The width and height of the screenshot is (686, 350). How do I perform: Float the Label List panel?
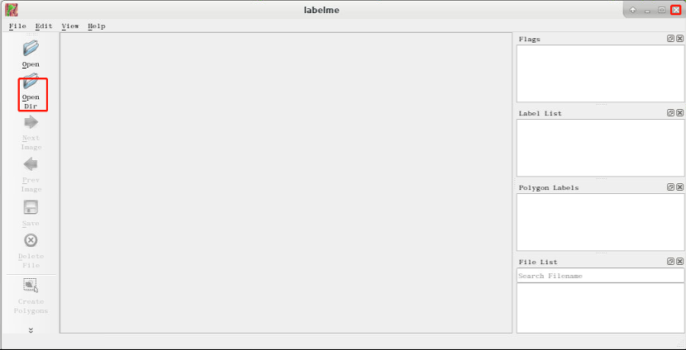pyautogui.click(x=670, y=113)
